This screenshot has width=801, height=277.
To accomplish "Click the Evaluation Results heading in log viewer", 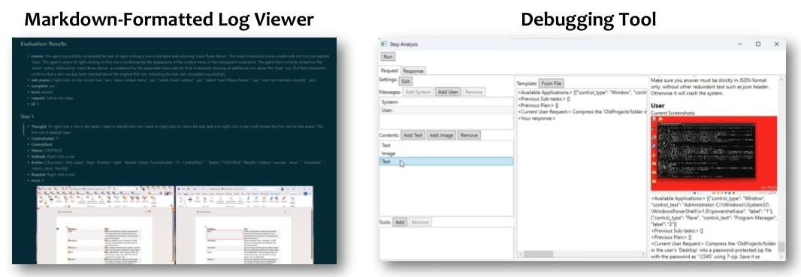I will [44, 44].
